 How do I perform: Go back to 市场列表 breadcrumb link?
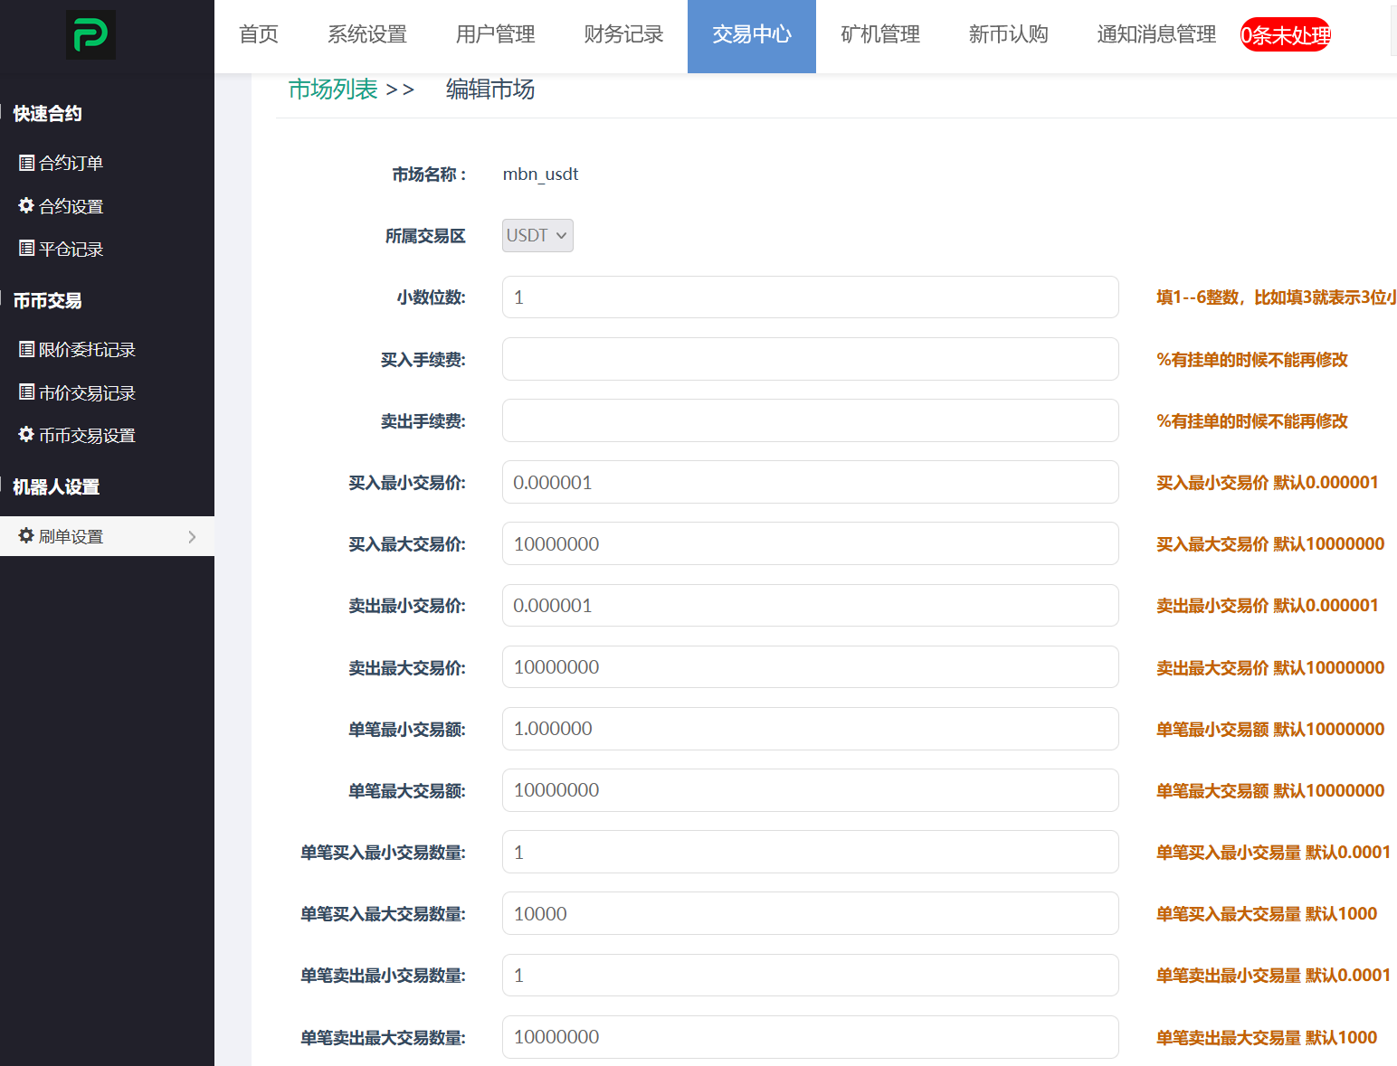(x=333, y=90)
